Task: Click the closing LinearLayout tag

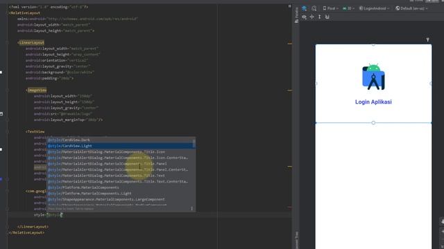Action: click(33, 227)
